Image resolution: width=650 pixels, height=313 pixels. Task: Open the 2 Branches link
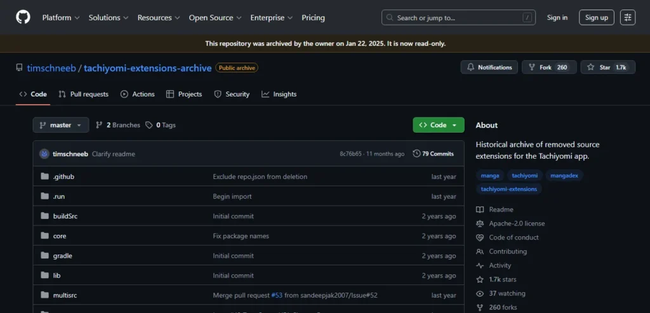coord(118,125)
